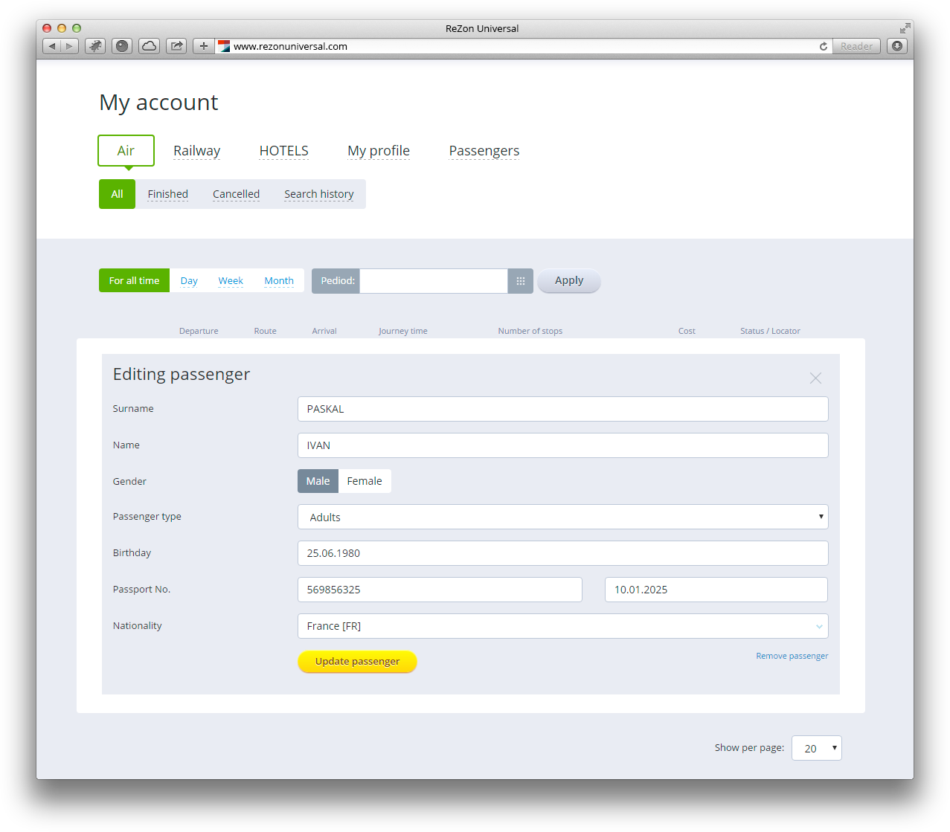
Task: Switch to the Railway tab
Action: tap(196, 151)
